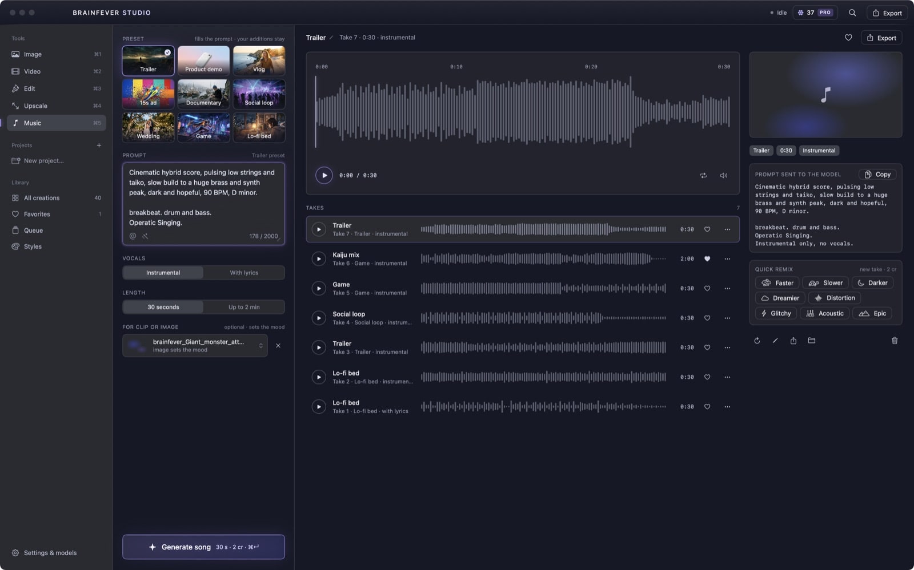Click the volume speaker icon in player
This screenshot has width=914, height=570.
click(x=723, y=176)
